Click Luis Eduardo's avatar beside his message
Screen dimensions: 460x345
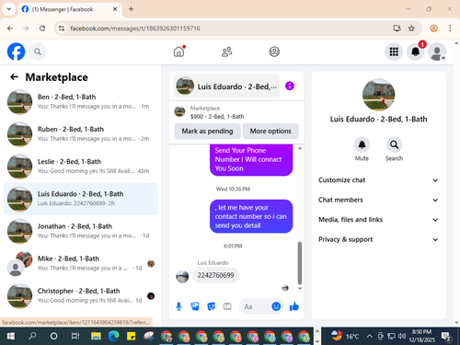182,277
